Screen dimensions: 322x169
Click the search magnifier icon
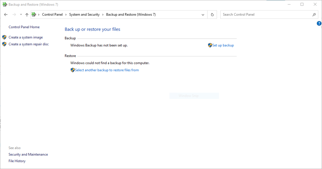[314, 14]
